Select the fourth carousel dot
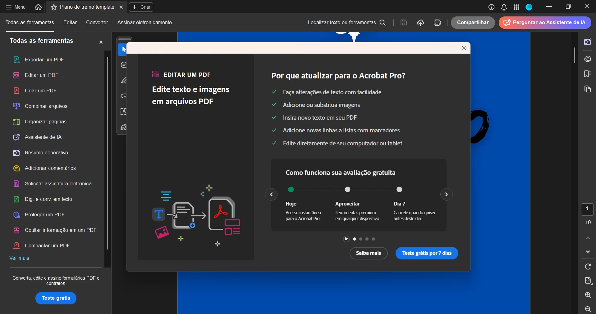 click(373, 239)
